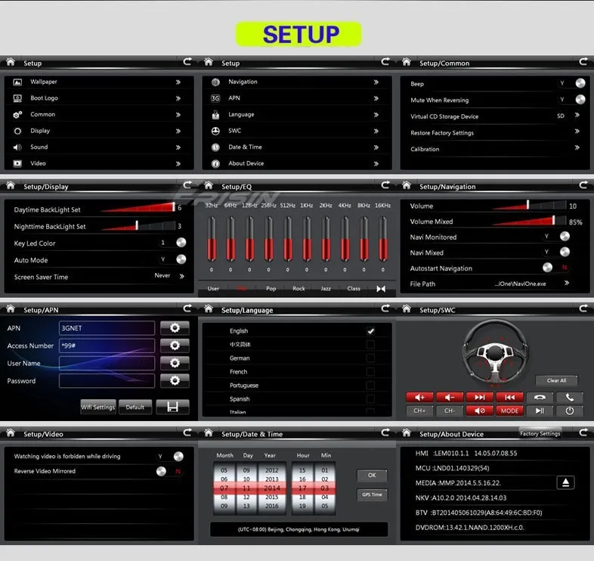The height and width of the screenshot is (561, 594).
Task: Click power button in SWC panel
Action: coord(569,411)
